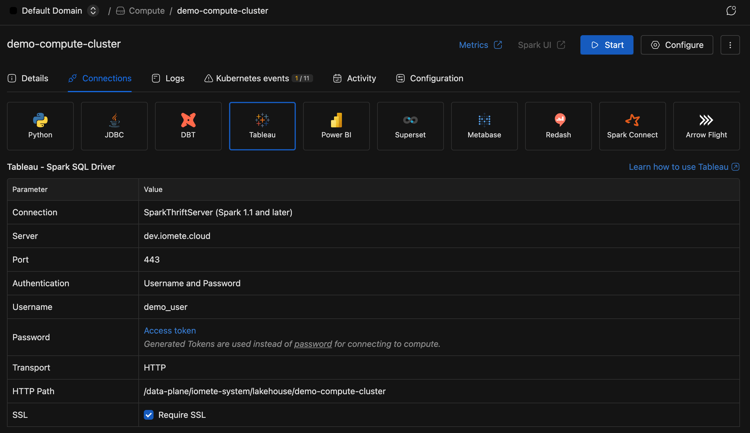The width and height of the screenshot is (750, 433).
Task: Choose the Spark Connect option
Action: click(x=632, y=126)
